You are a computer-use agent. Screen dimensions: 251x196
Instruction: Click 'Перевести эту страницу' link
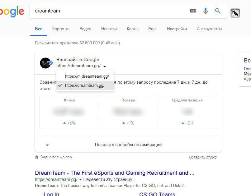[108, 179]
